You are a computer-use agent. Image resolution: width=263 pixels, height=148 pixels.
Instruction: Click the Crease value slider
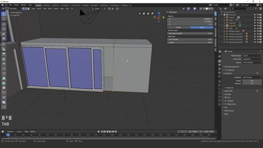click(x=190, y=43)
